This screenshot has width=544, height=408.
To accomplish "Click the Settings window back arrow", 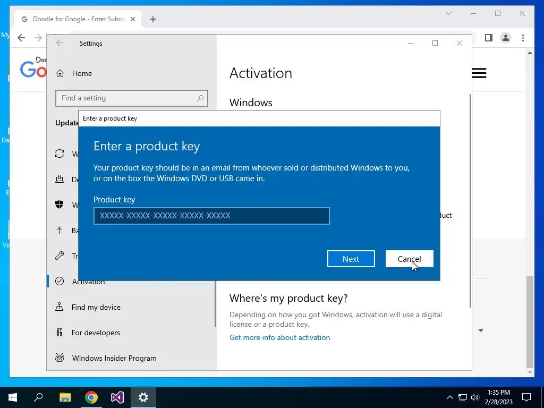I will coord(59,43).
